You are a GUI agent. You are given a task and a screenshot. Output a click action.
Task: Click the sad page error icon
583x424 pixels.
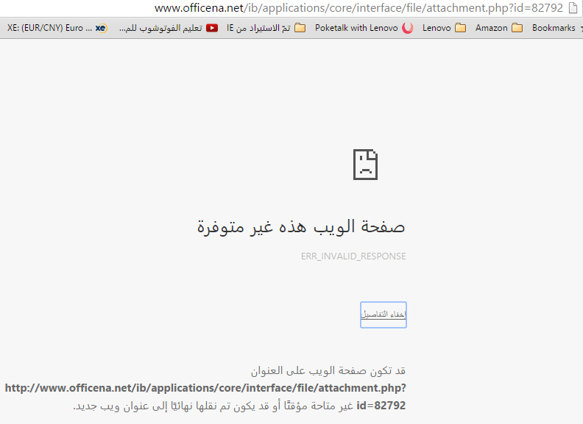[365, 165]
